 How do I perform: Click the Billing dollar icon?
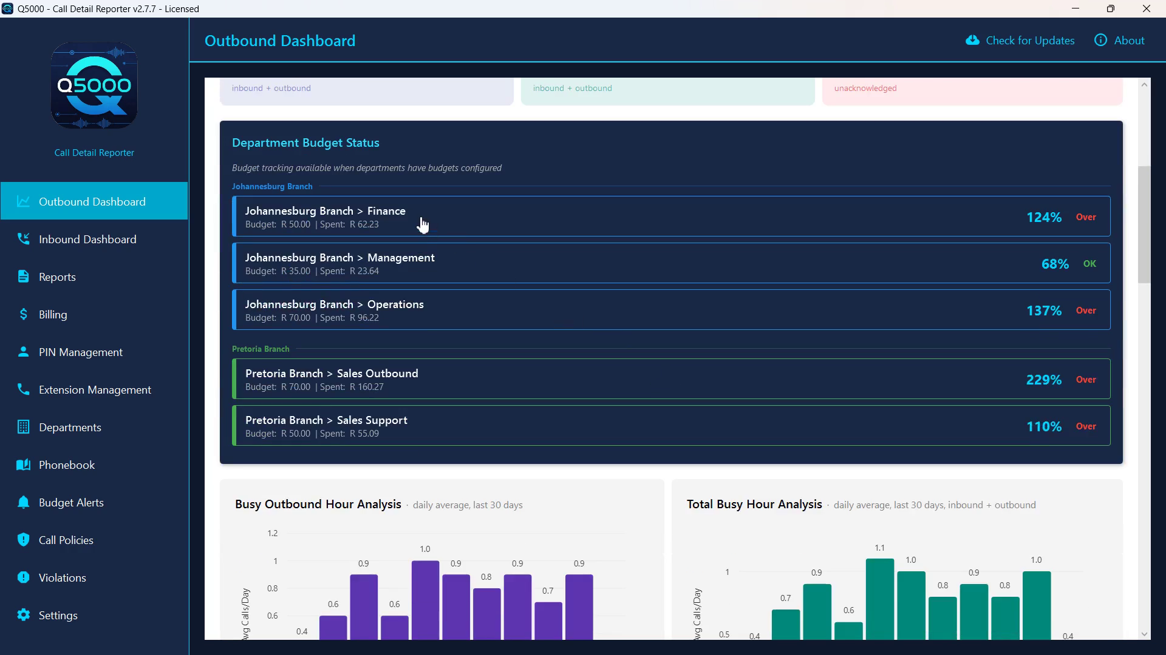point(23,314)
